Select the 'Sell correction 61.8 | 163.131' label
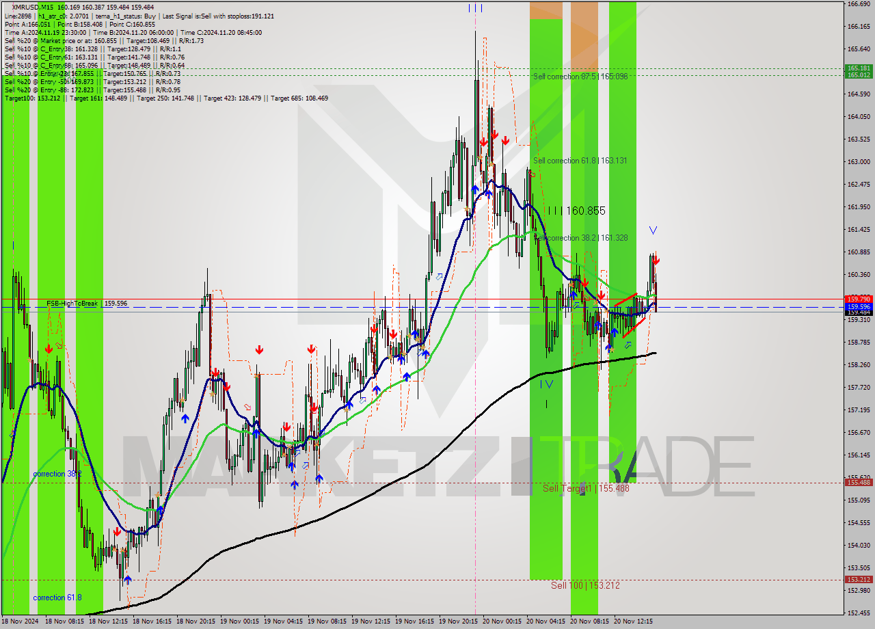The image size is (875, 629). pos(580,161)
